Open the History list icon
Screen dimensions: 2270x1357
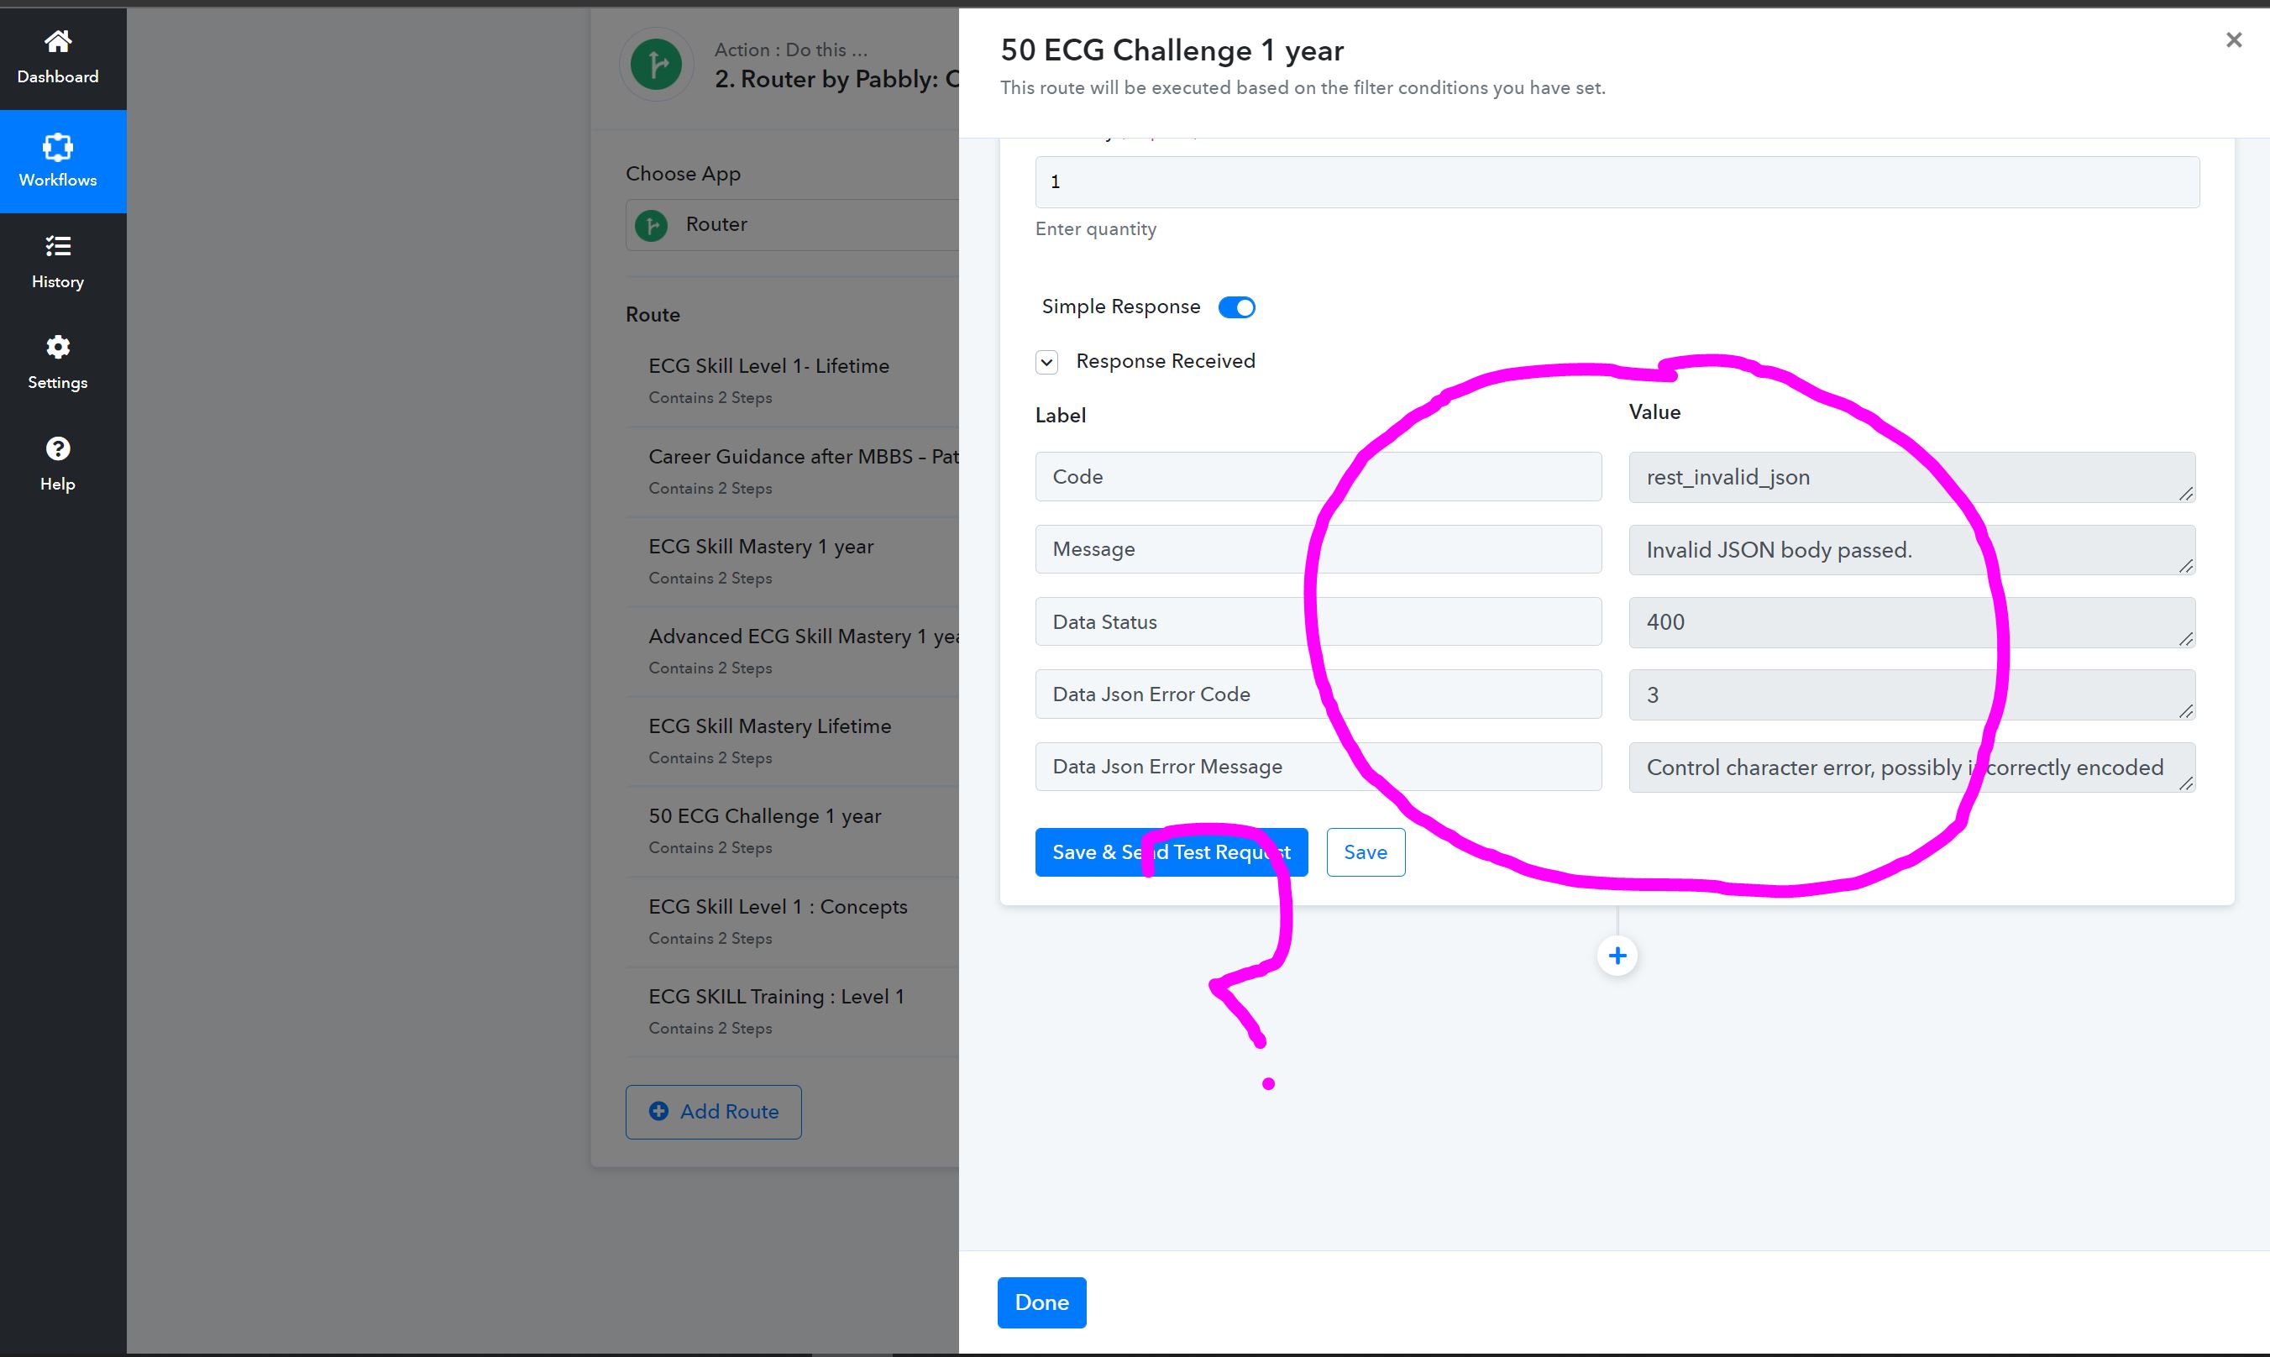pyautogui.click(x=58, y=246)
